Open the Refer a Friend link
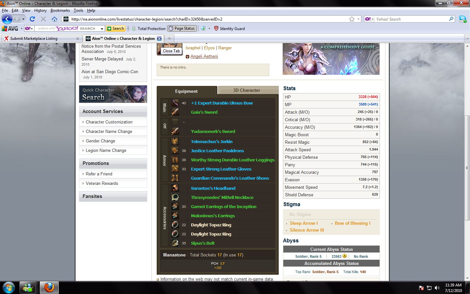This screenshot has width=470, height=294. pyautogui.click(x=99, y=174)
